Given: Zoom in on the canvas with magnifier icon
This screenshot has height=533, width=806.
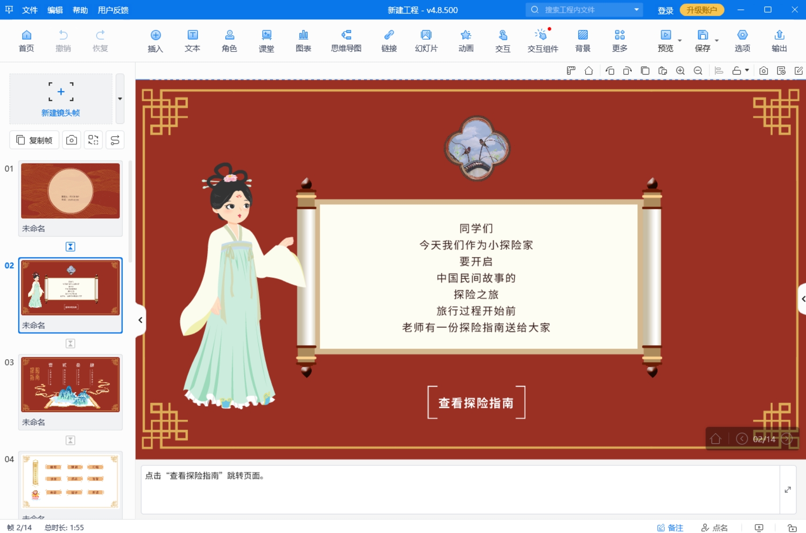Looking at the screenshot, I should tap(680, 70).
